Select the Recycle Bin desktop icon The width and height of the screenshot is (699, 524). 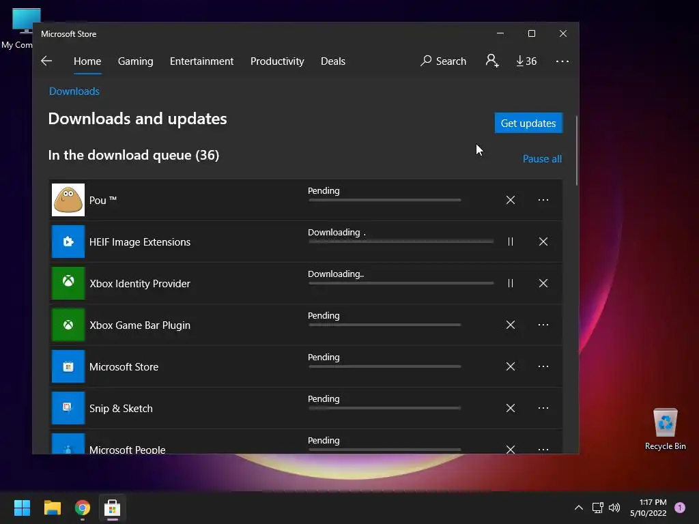(665, 429)
